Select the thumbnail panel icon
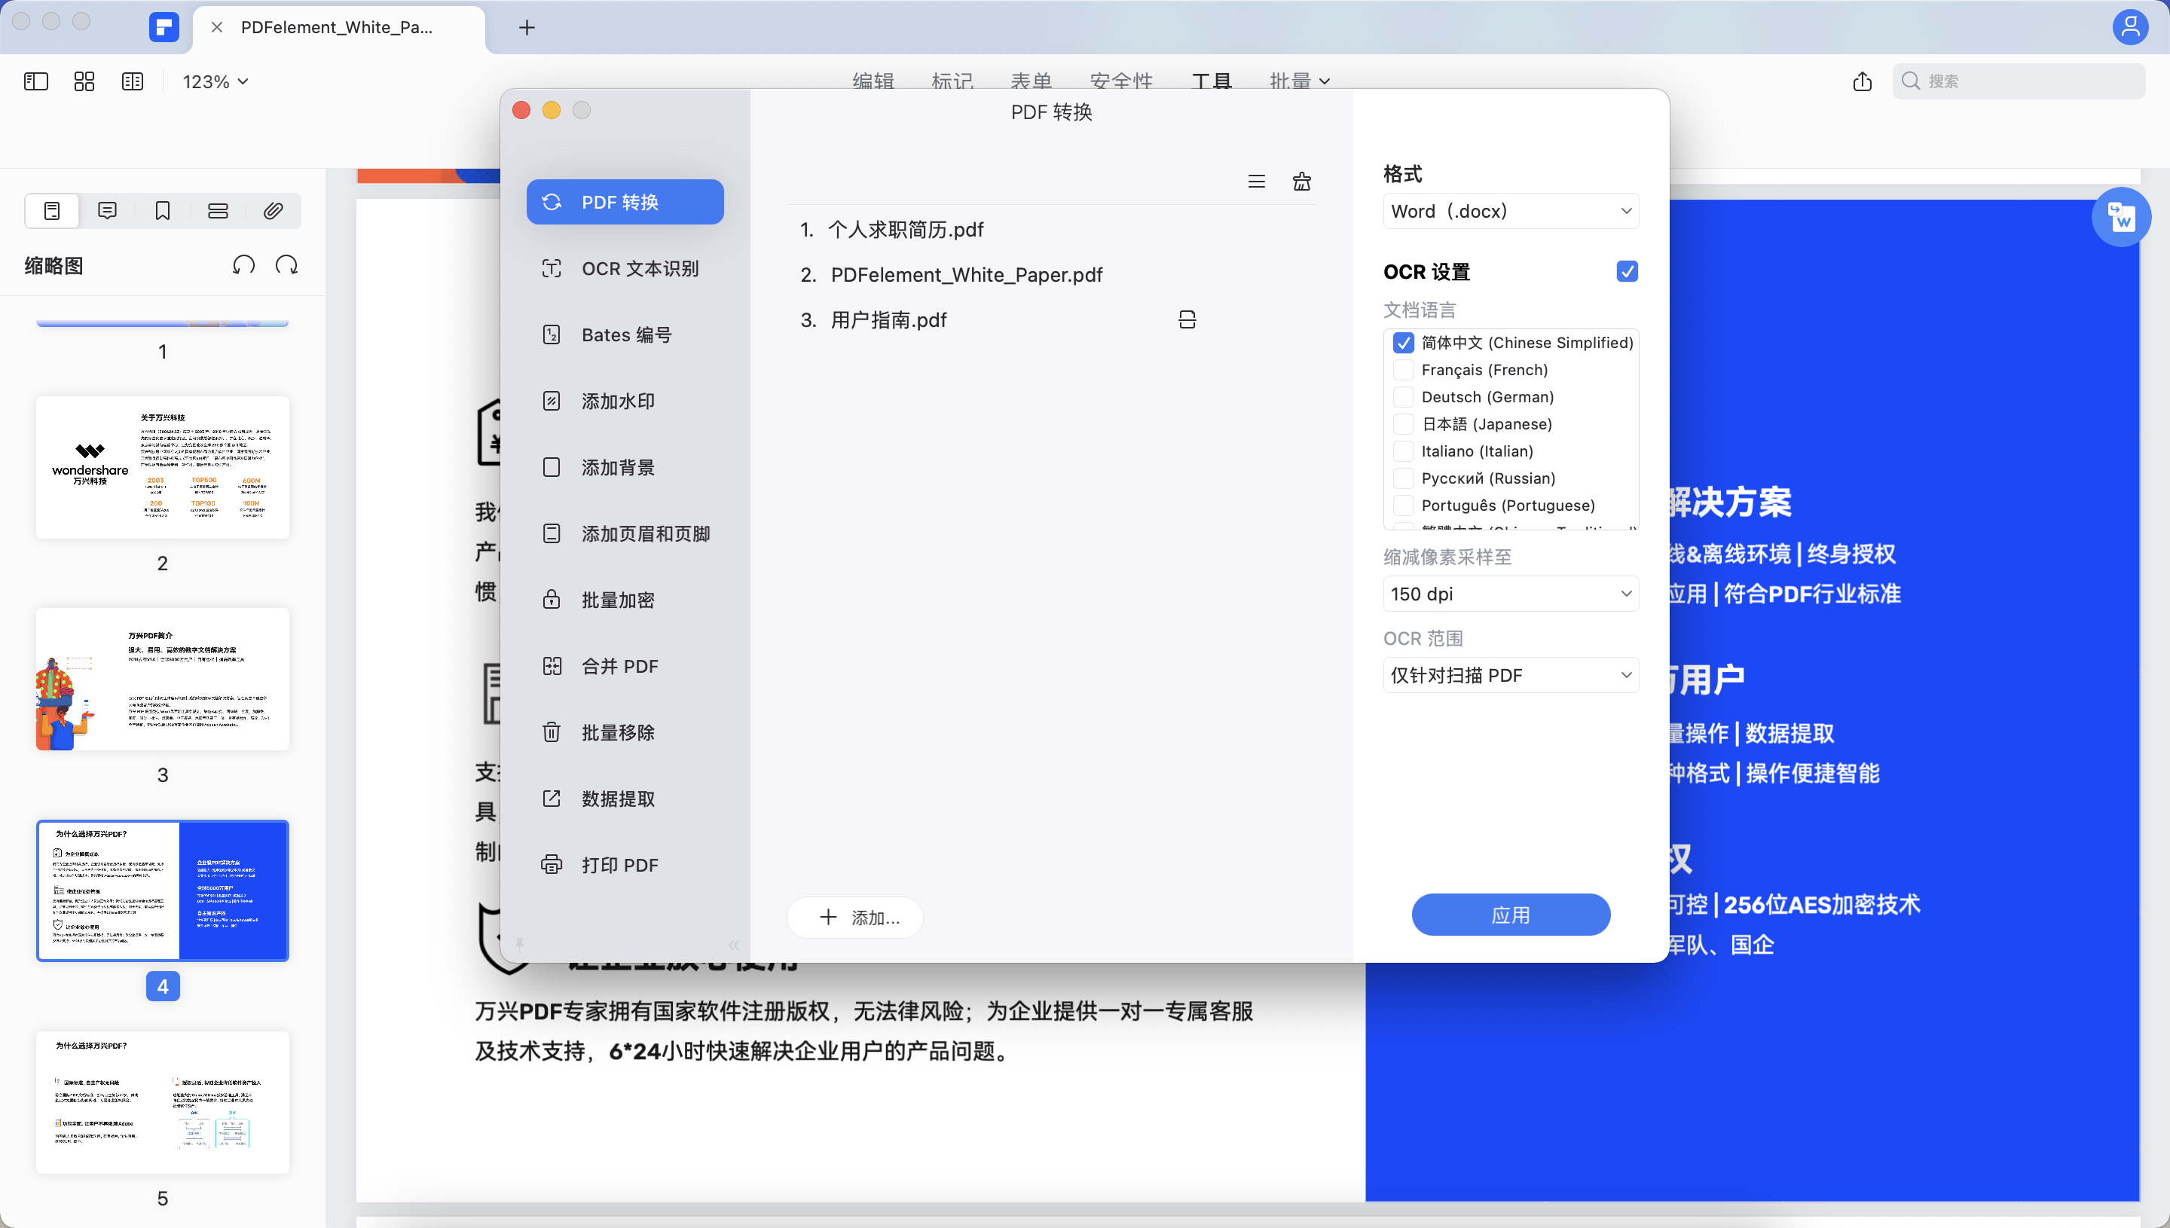2170x1228 pixels. click(x=52, y=211)
